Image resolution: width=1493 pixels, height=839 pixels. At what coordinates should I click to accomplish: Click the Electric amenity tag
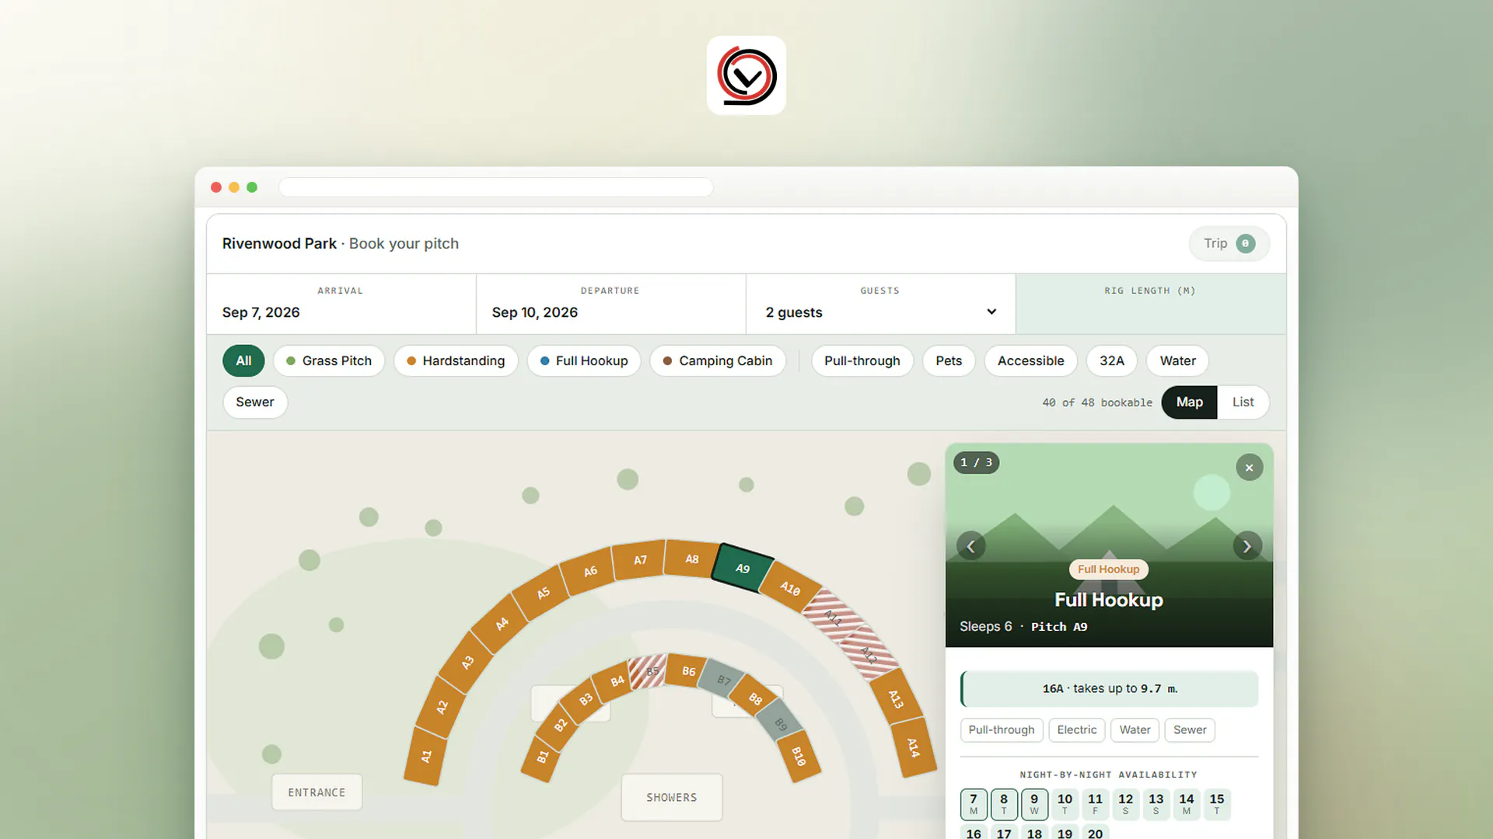coord(1077,730)
